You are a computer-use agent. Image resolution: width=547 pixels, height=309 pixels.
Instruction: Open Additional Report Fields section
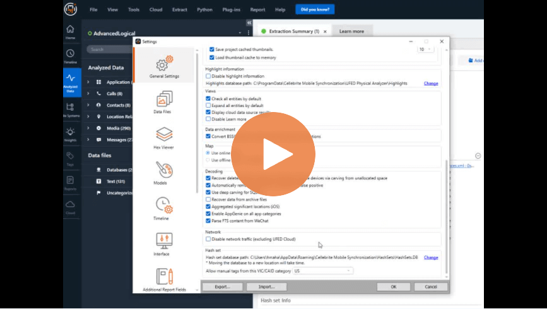[164, 280]
